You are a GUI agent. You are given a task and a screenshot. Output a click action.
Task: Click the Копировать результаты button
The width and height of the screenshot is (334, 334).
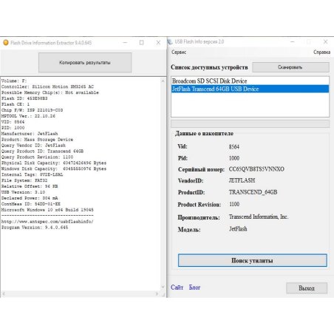pyautogui.click(x=85, y=63)
